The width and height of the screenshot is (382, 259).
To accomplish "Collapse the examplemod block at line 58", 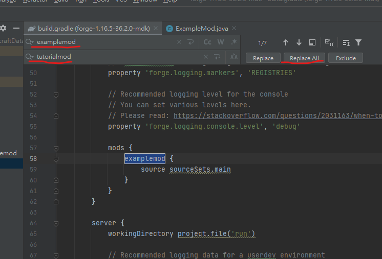I will pyautogui.click(x=56, y=159).
